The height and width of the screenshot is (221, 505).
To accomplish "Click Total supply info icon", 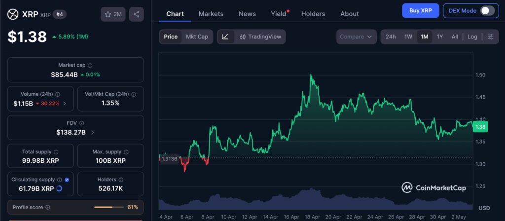I will click(56, 152).
